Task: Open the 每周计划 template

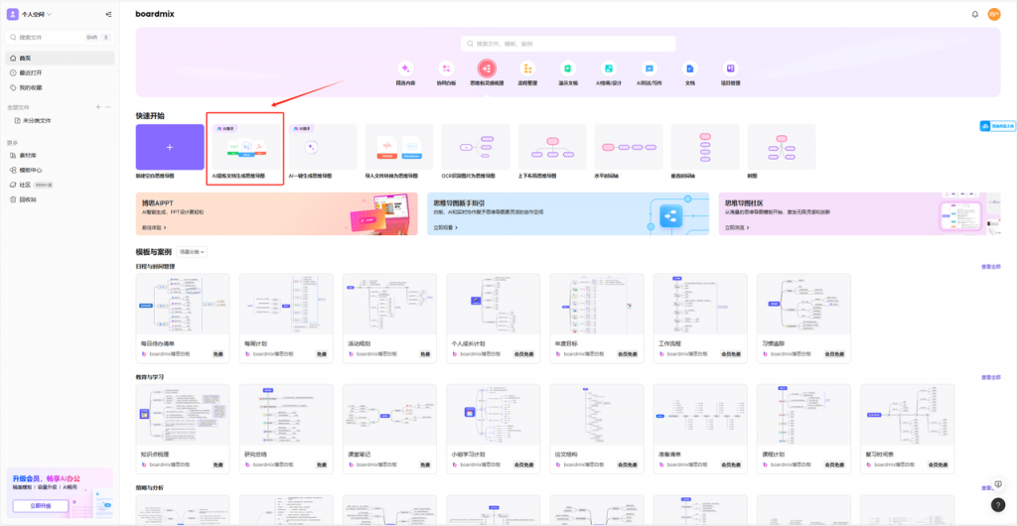Action: tap(286, 318)
